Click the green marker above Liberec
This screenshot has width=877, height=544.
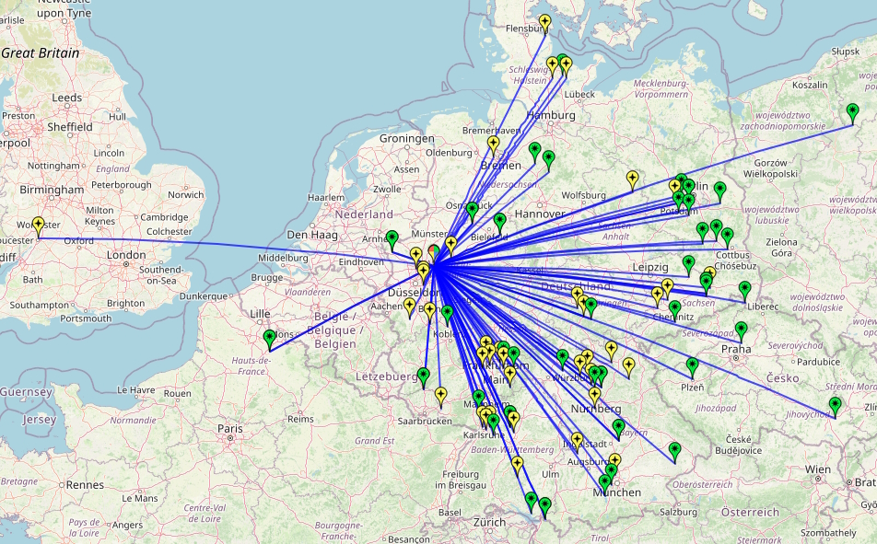tap(744, 289)
